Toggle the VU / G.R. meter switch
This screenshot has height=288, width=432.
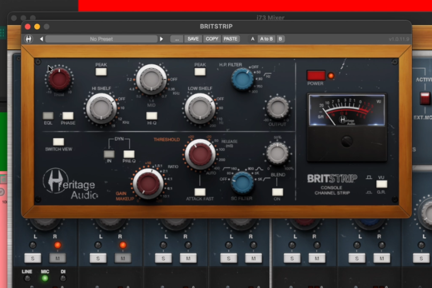[381, 184]
